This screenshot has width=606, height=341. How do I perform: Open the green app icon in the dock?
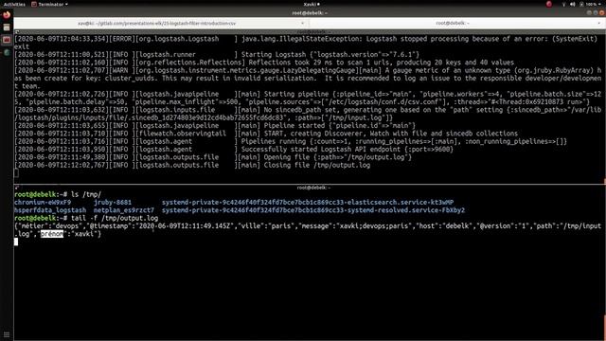tap(7, 52)
